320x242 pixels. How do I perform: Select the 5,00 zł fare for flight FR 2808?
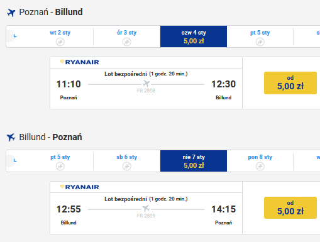[290, 83]
